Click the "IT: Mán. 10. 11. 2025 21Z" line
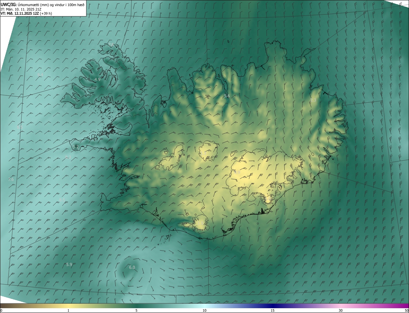409x313 pixels. pos(21,9)
